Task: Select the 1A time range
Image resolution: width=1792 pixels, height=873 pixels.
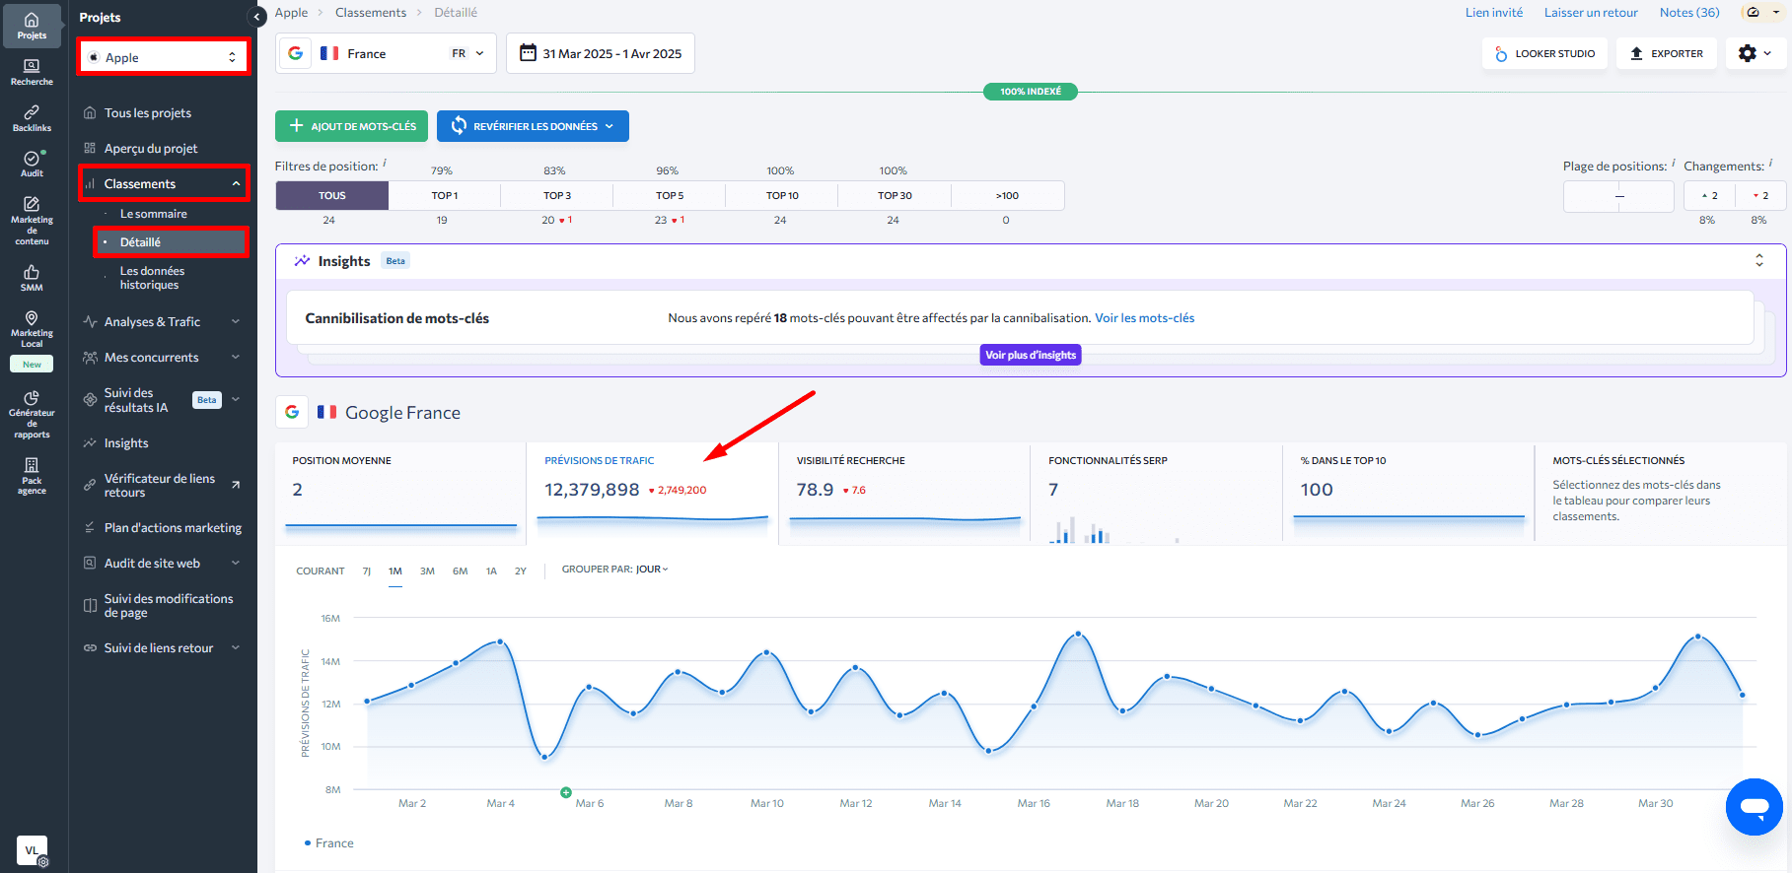Action: (491, 571)
